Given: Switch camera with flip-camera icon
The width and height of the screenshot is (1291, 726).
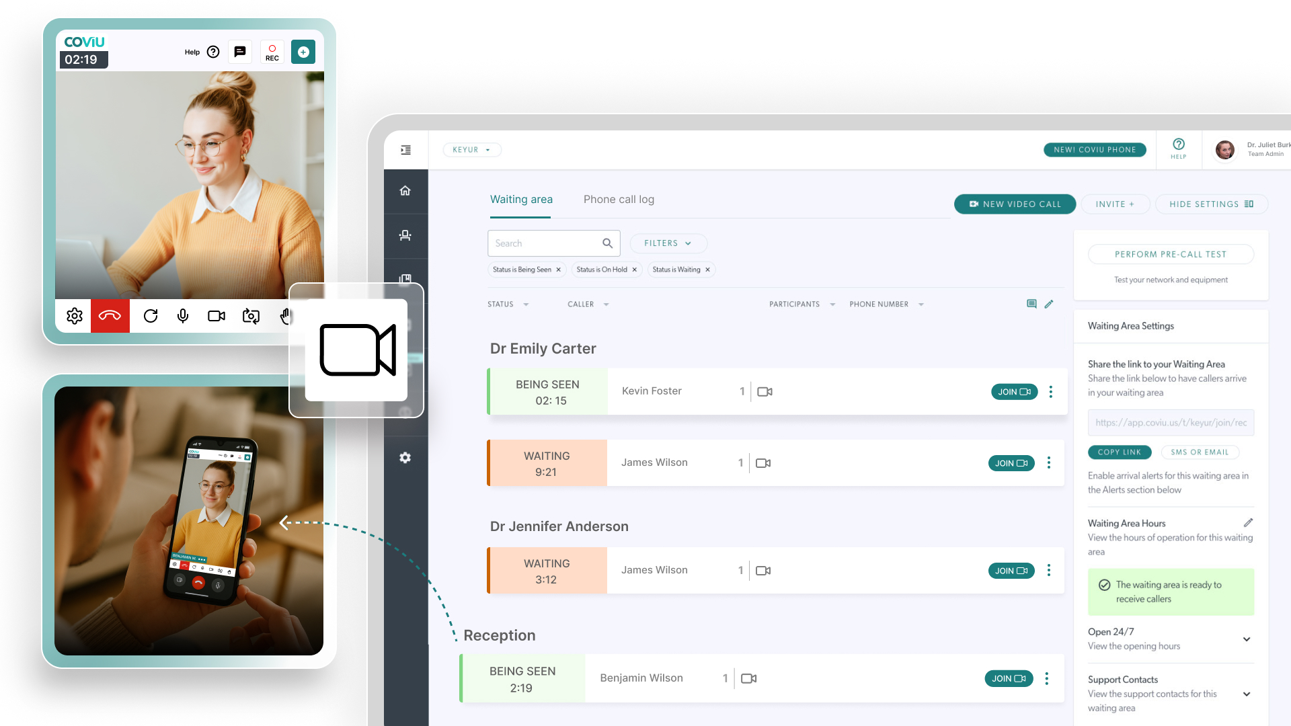Looking at the screenshot, I should pos(251,316).
